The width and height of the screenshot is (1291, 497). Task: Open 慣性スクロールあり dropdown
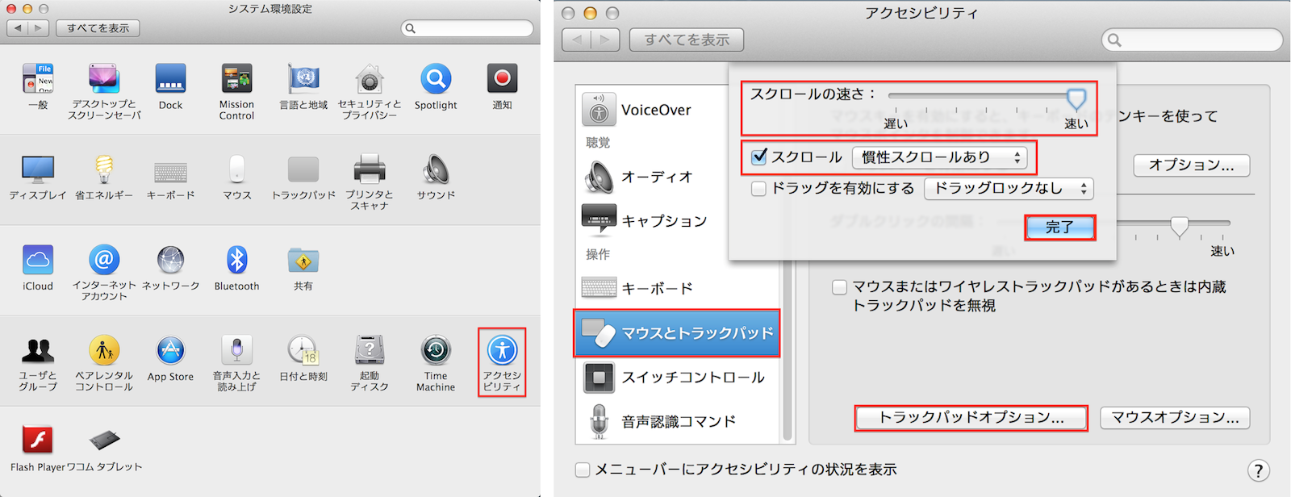pyautogui.click(x=940, y=157)
